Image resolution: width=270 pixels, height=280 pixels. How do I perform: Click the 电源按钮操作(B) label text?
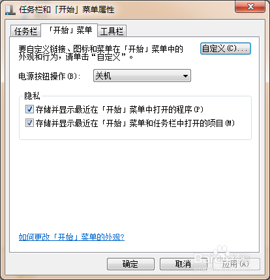click(49, 76)
